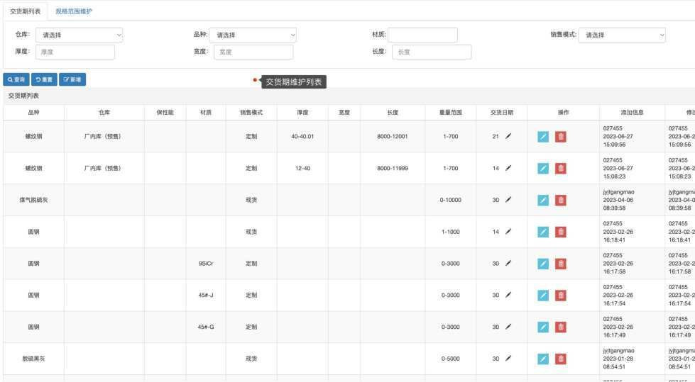Edit the 脱硫黑灰 row
Viewport: 695px width, 382px height.
point(543,359)
